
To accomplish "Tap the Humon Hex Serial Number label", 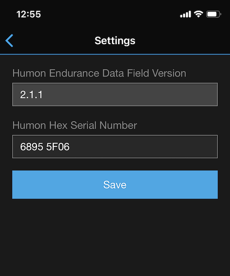I will (75, 125).
